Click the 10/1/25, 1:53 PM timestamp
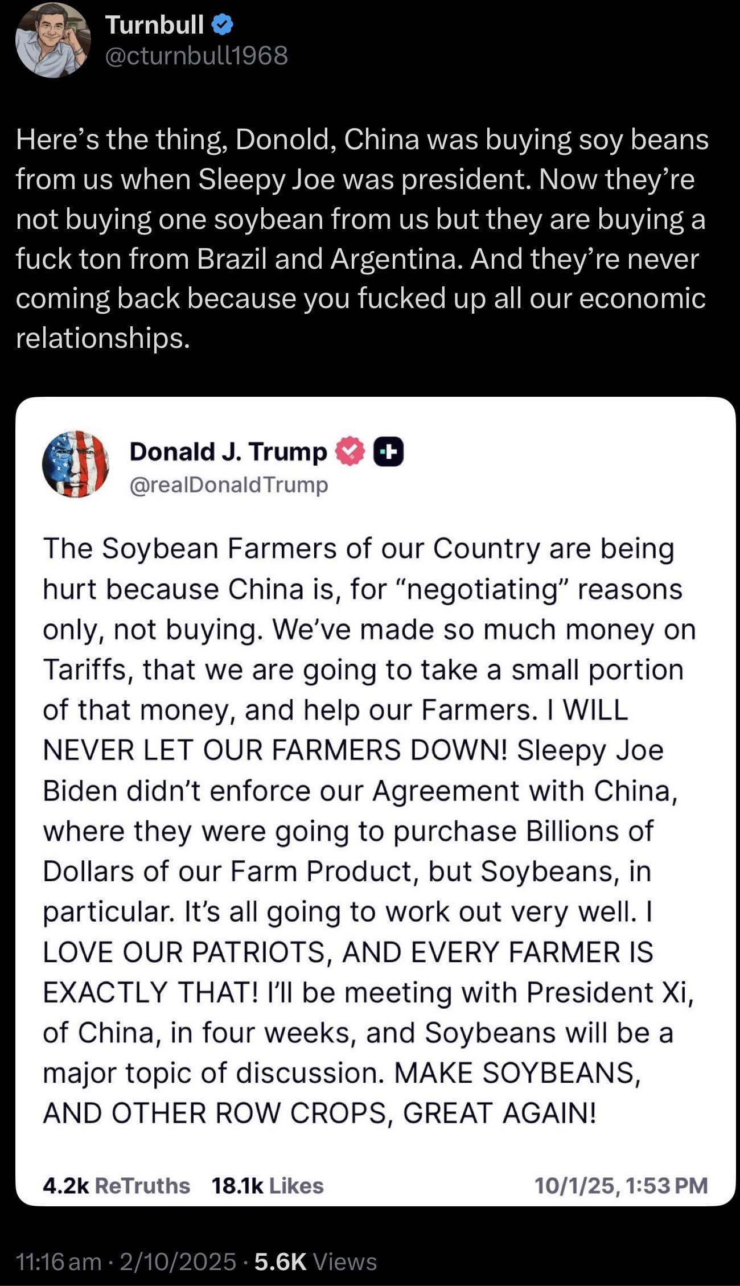The height and width of the screenshot is (1286, 740). click(x=621, y=1186)
